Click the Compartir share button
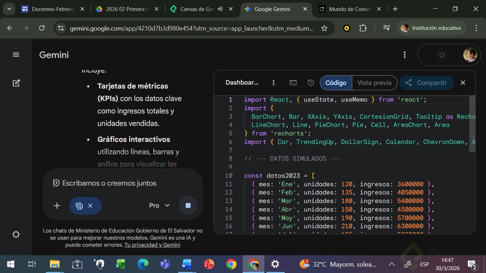The width and height of the screenshot is (486, 273). click(x=426, y=83)
